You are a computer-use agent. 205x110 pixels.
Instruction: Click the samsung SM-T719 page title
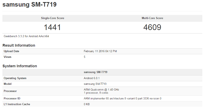[x=30, y=5]
